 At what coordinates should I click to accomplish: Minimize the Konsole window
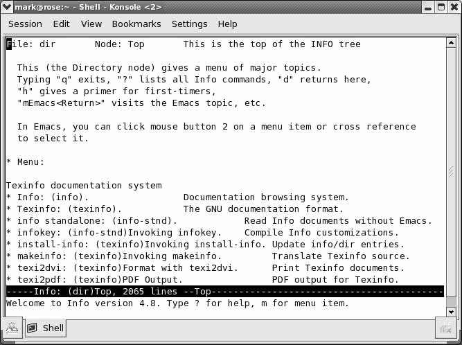tap(428, 7)
